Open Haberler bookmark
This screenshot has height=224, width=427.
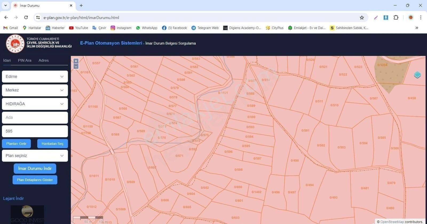pyautogui.click(x=55, y=28)
